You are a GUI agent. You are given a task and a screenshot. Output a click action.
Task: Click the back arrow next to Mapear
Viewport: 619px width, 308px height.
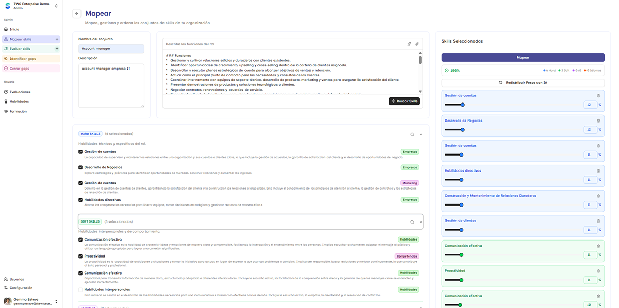pos(77,14)
